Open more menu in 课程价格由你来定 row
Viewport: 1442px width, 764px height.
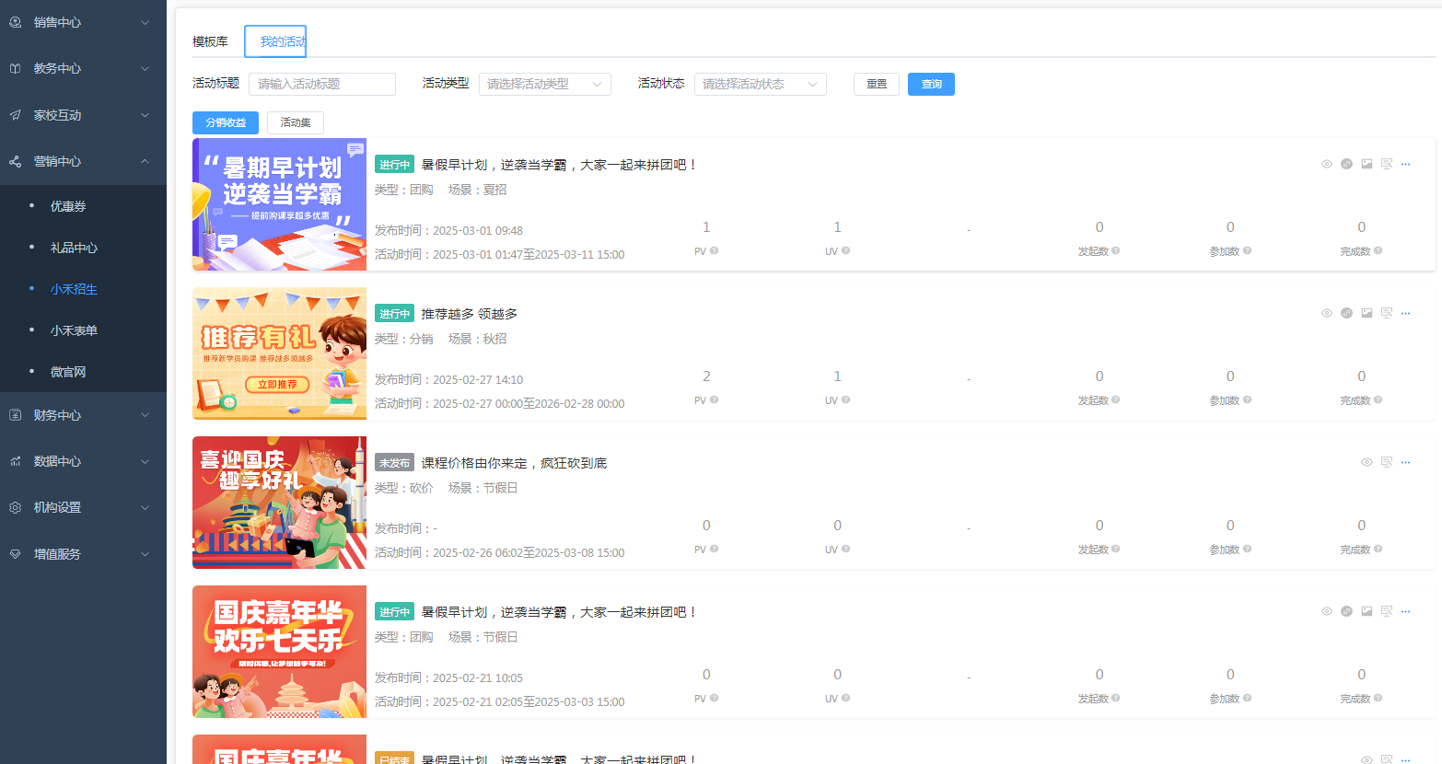[x=1405, y=462]
